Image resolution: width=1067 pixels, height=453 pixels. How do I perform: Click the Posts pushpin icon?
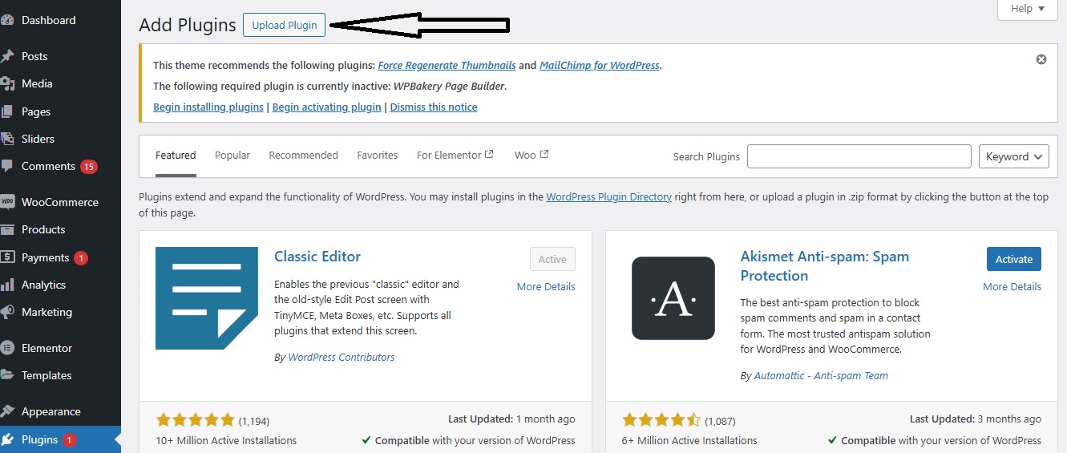[7, 56]
